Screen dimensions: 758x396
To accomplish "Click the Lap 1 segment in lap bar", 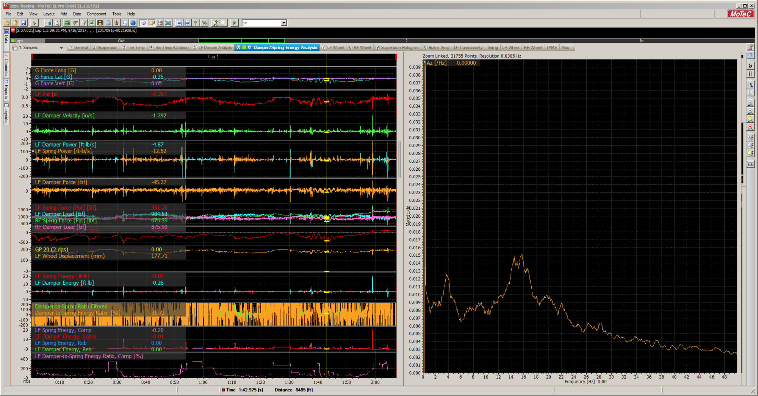I will coord(241,41).
